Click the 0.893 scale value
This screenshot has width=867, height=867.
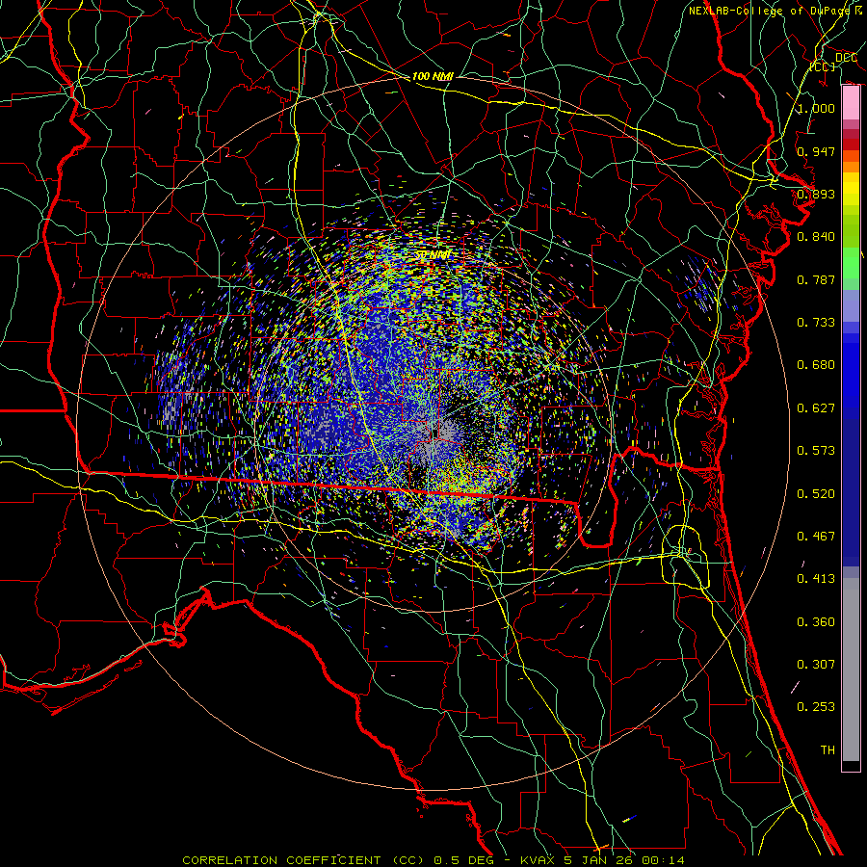tap(816, 194)
